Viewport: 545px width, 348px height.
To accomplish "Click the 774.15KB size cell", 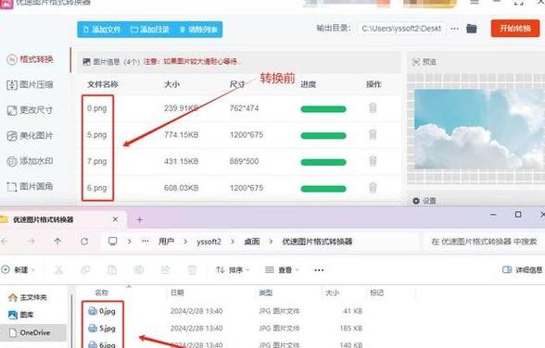I will (x=181, y=134).
